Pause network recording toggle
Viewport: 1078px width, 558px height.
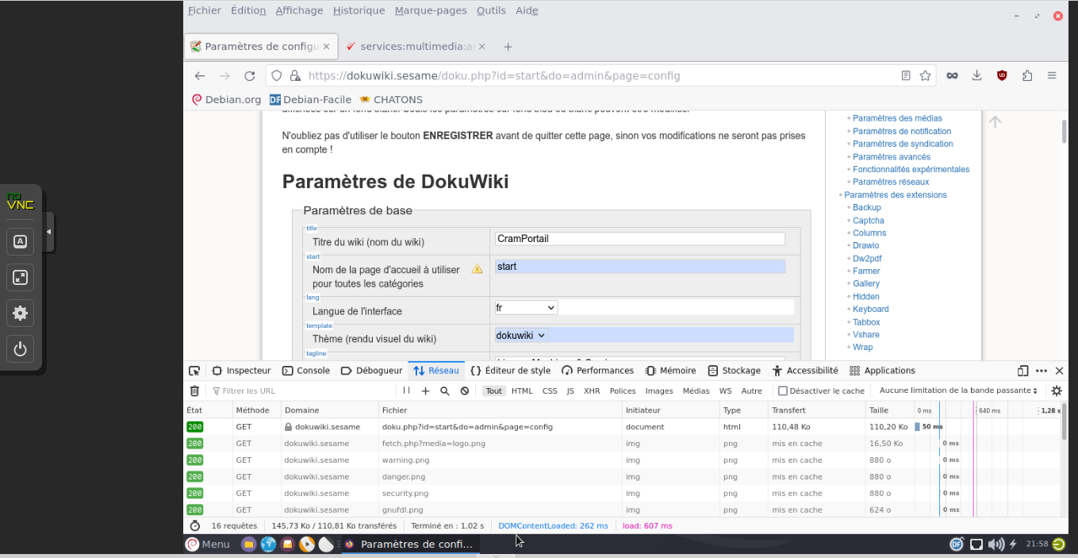407,391
